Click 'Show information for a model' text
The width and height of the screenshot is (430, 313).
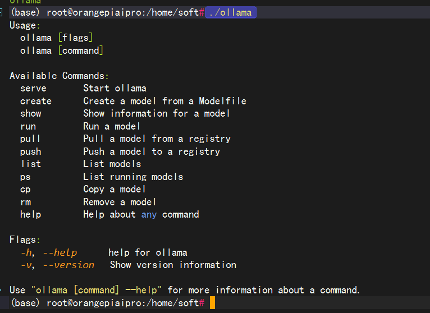pos(156,113)
